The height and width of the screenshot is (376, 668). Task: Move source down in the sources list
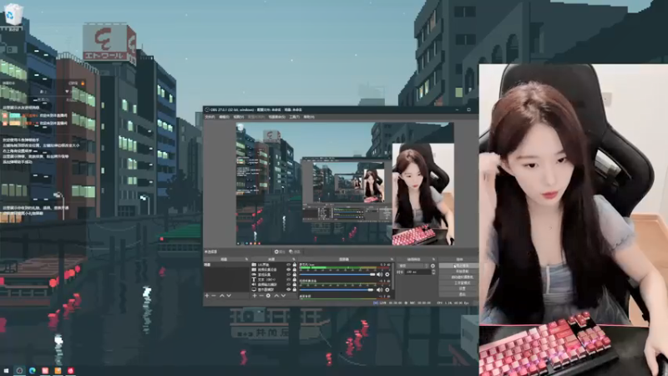[283, 296]
